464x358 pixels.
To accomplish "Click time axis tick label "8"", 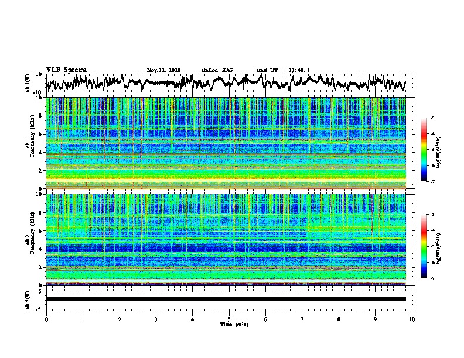I will point(339,319).
